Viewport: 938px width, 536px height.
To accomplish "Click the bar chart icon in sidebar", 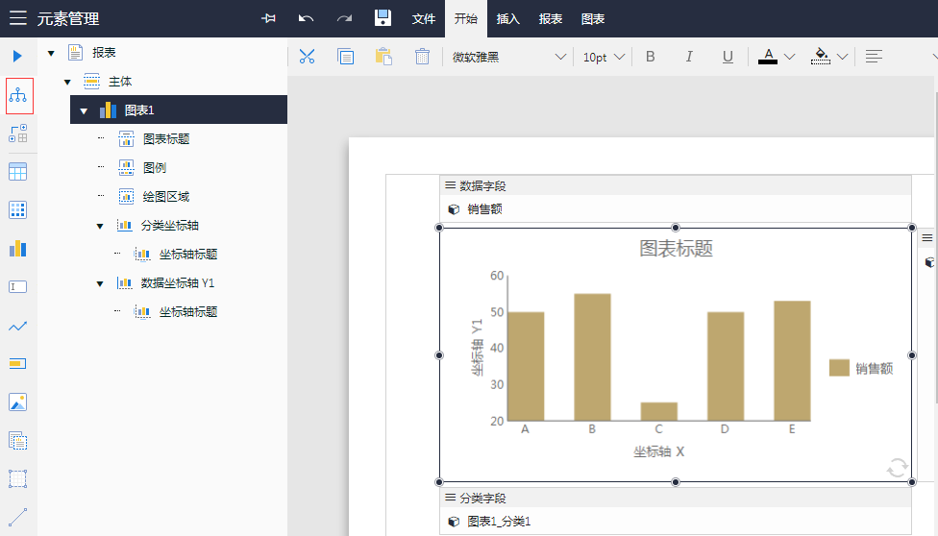I will click(18, 248).
